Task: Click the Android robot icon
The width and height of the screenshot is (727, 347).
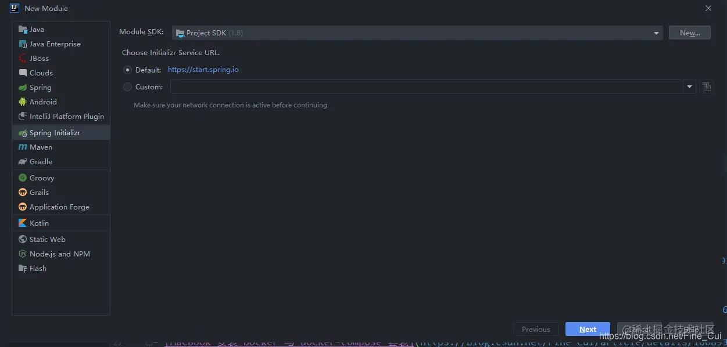Action: pyautogui.click(x=23, y=102)
